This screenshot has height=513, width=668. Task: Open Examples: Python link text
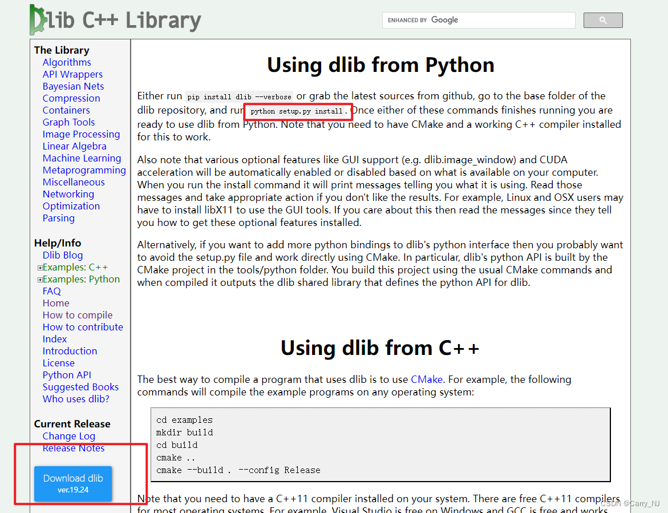point(82,279)
